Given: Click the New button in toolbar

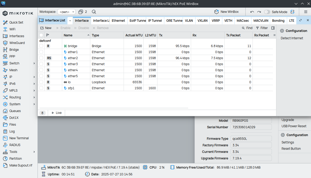Looking at the screenshot, I should (46, 28).
